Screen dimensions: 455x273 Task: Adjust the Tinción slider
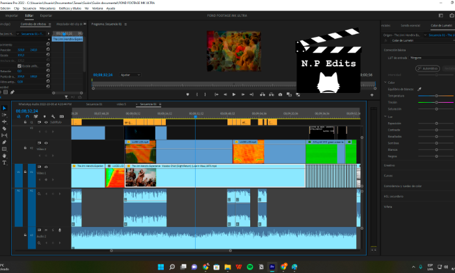click(436, 103)
